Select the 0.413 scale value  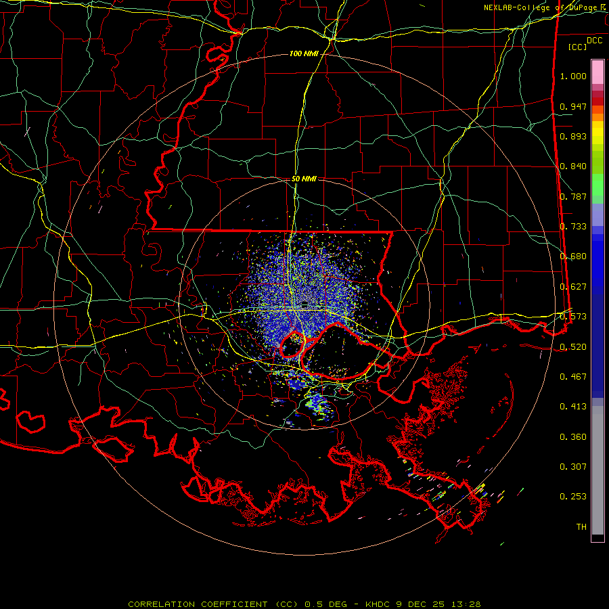pyautogui.click(x=573, y=407)
